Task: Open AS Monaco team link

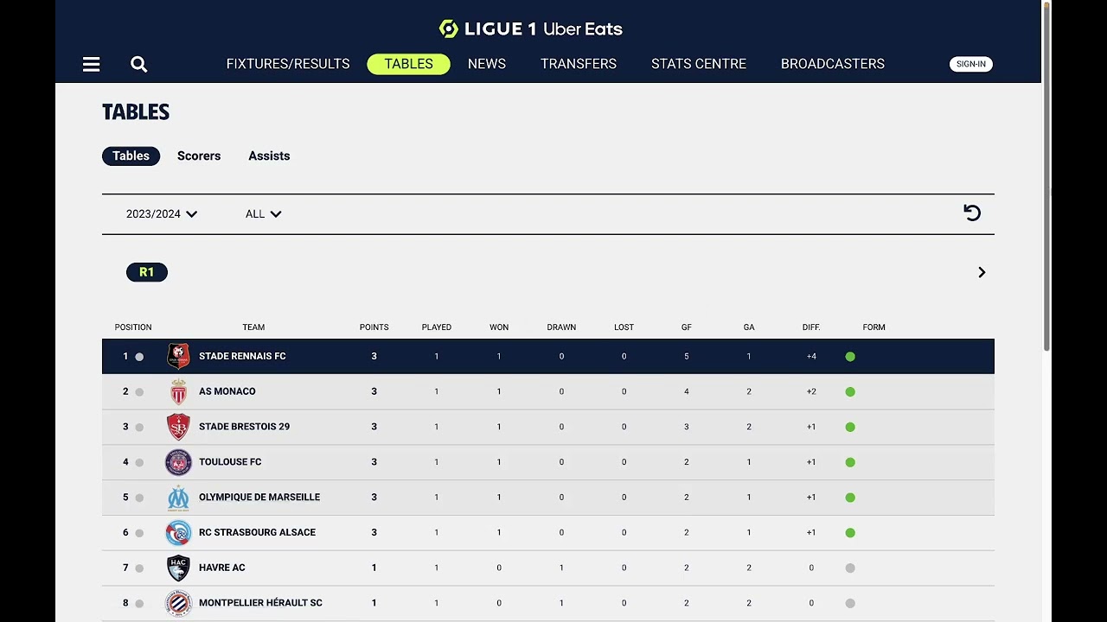Action: click(x=227, y=391)
